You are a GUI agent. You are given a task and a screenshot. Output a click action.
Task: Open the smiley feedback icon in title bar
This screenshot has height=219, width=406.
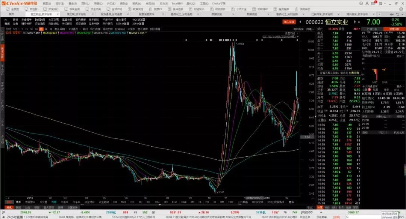coord(361,3)
